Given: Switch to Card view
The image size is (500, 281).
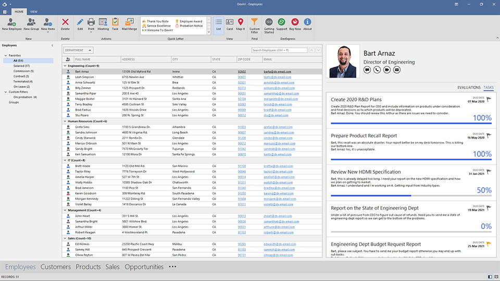Looking at the screenshot, I should coord(230,22).
